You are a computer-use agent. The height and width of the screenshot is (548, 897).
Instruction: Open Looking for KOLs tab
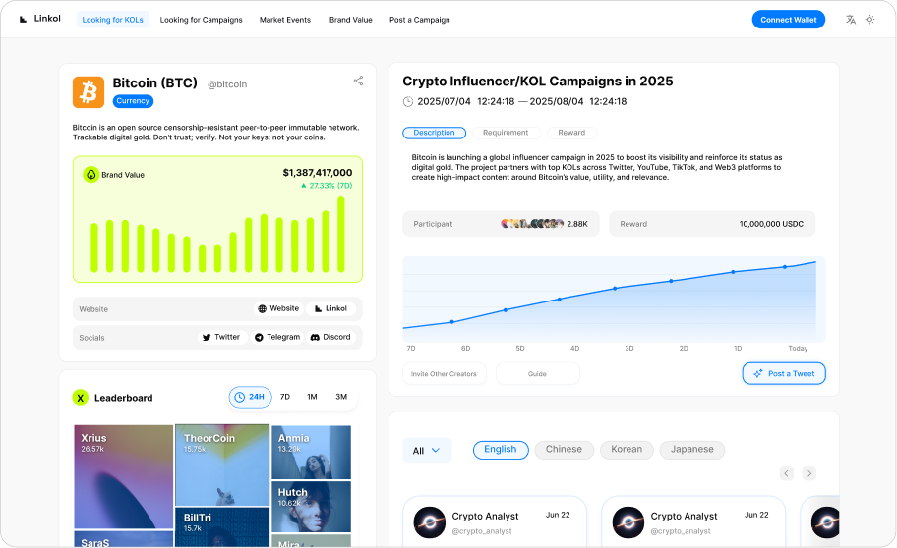[x=113, y=20]
